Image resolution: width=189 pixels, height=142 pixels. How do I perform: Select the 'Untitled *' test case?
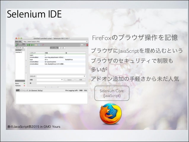[x=20, y=50]
